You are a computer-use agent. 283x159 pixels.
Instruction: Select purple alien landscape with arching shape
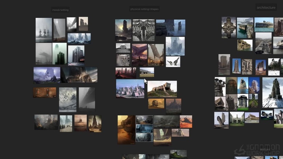pos(140,55)
